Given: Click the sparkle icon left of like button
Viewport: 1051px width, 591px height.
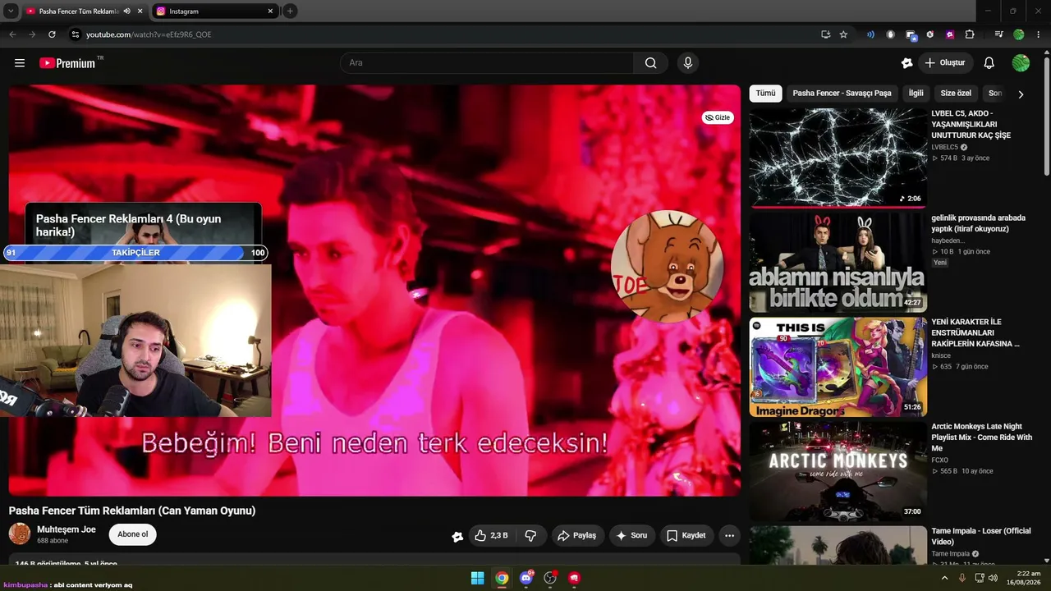Looking at the screenshot, I should pos(457,536).
